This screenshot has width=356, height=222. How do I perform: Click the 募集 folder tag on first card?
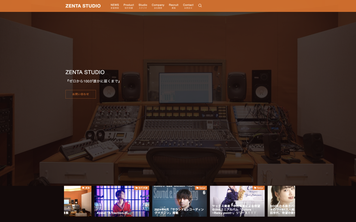point(86,188)
